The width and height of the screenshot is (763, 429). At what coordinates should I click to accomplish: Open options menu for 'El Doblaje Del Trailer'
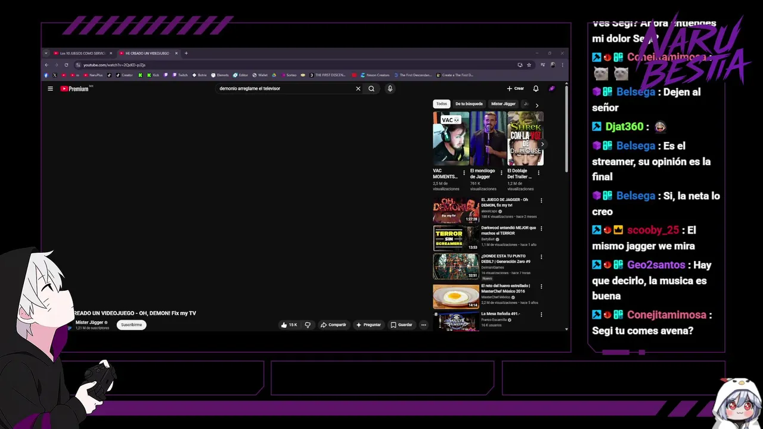[x=538, y=173]
